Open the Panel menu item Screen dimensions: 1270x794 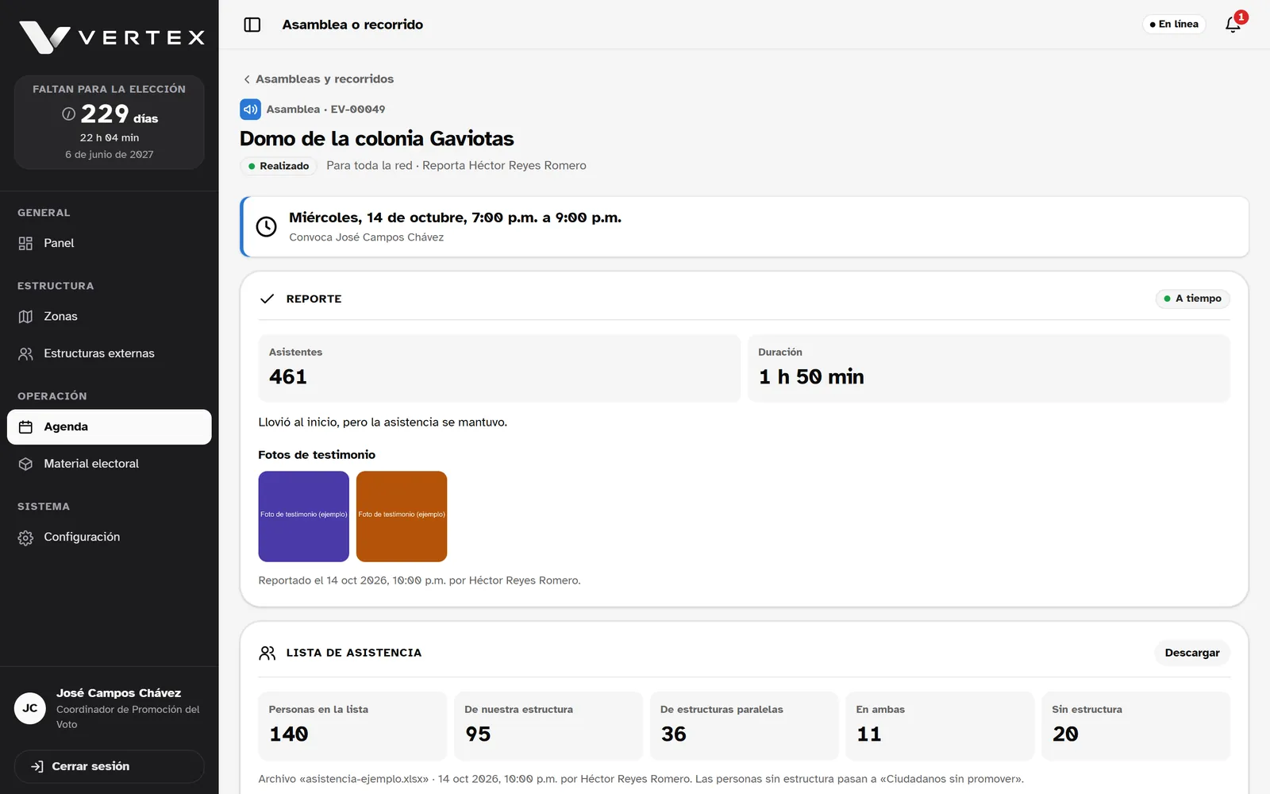pos(110,244)
